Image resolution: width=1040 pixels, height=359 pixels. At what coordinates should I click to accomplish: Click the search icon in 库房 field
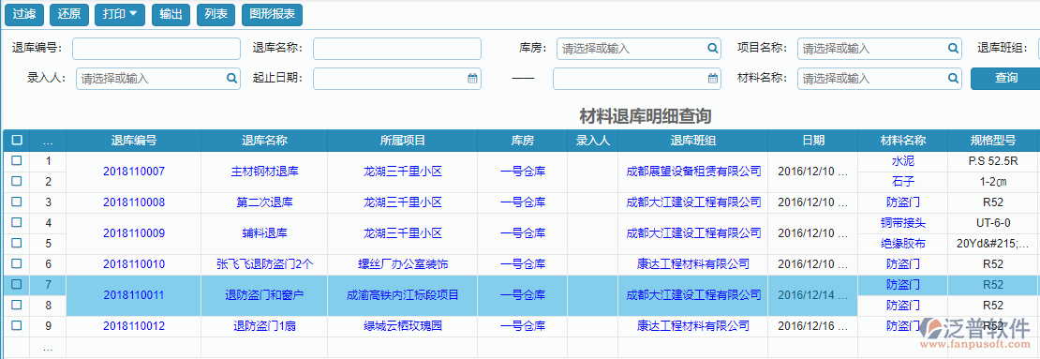coord(712,49)
